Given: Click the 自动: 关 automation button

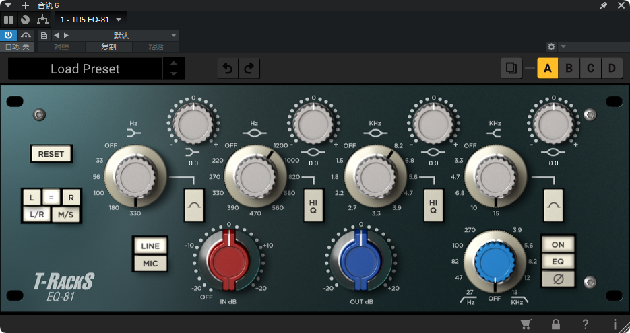Looking at the screenshot, I should (x=18, y=47).
